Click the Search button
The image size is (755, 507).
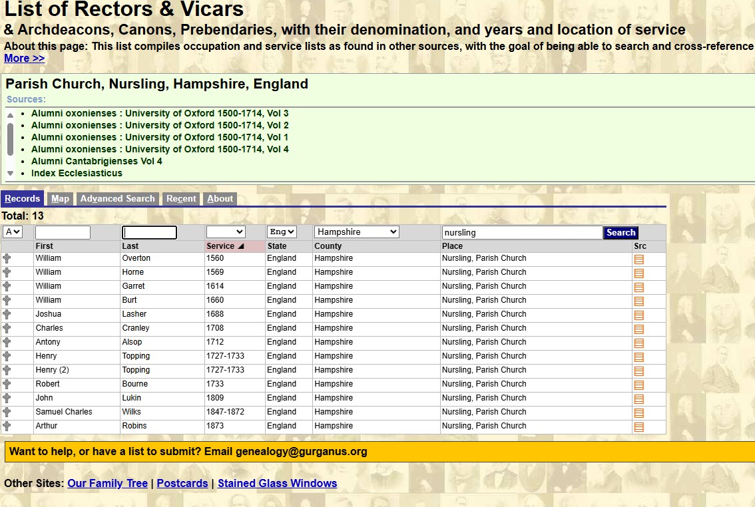tap(620, 232)
